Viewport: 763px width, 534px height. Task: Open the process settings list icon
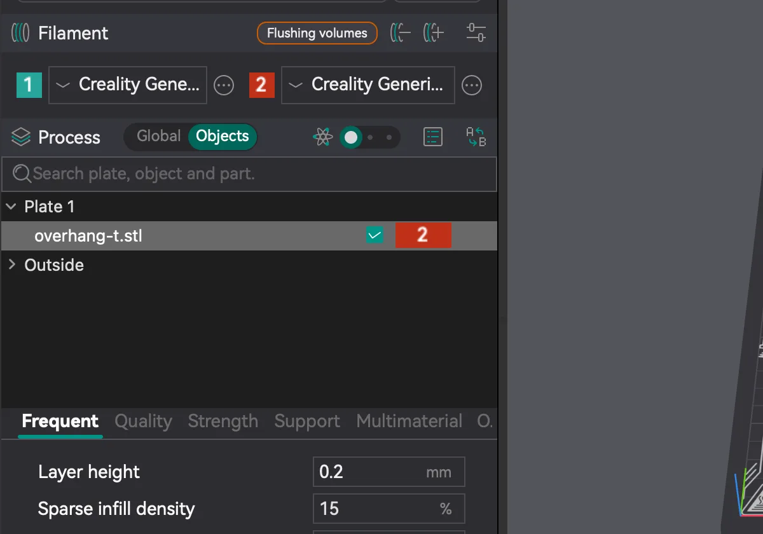[433, 137]
